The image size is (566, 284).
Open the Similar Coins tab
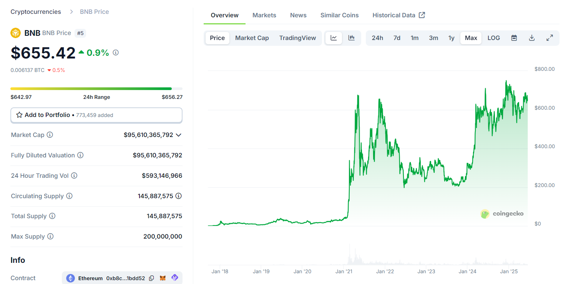point(340,15)
